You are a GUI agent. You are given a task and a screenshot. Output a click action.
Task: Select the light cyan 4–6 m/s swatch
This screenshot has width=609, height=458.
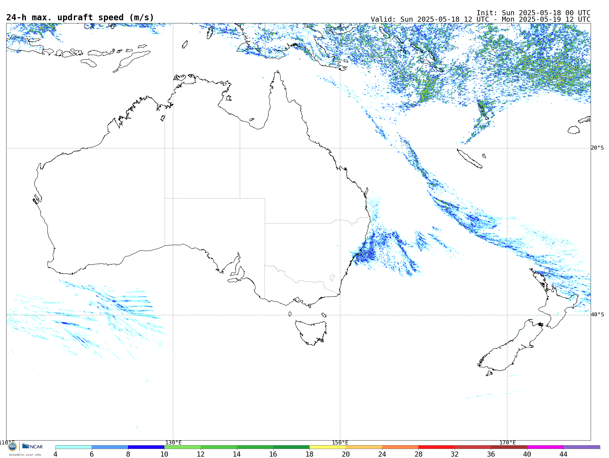click(x=74, y=447)
